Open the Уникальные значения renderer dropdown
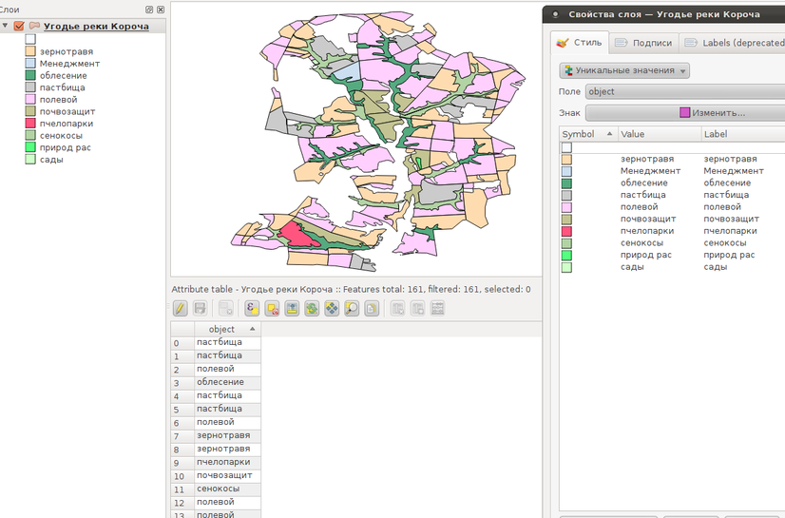Image resolution: width=785 pixels, height=518 pixels. click(624, 70)
